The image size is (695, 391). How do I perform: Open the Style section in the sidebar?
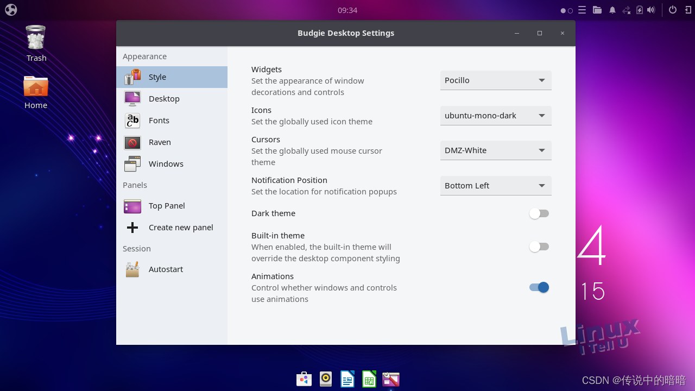coord(172,77)
